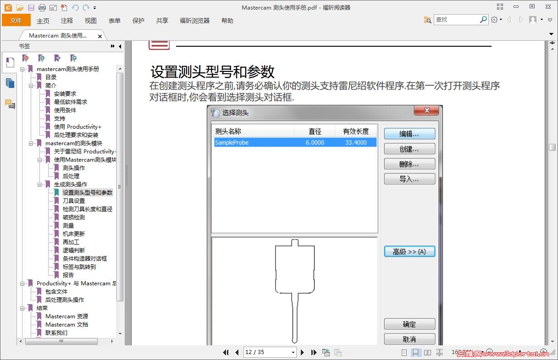Click the advanced folder search icon

click(427, 20)
